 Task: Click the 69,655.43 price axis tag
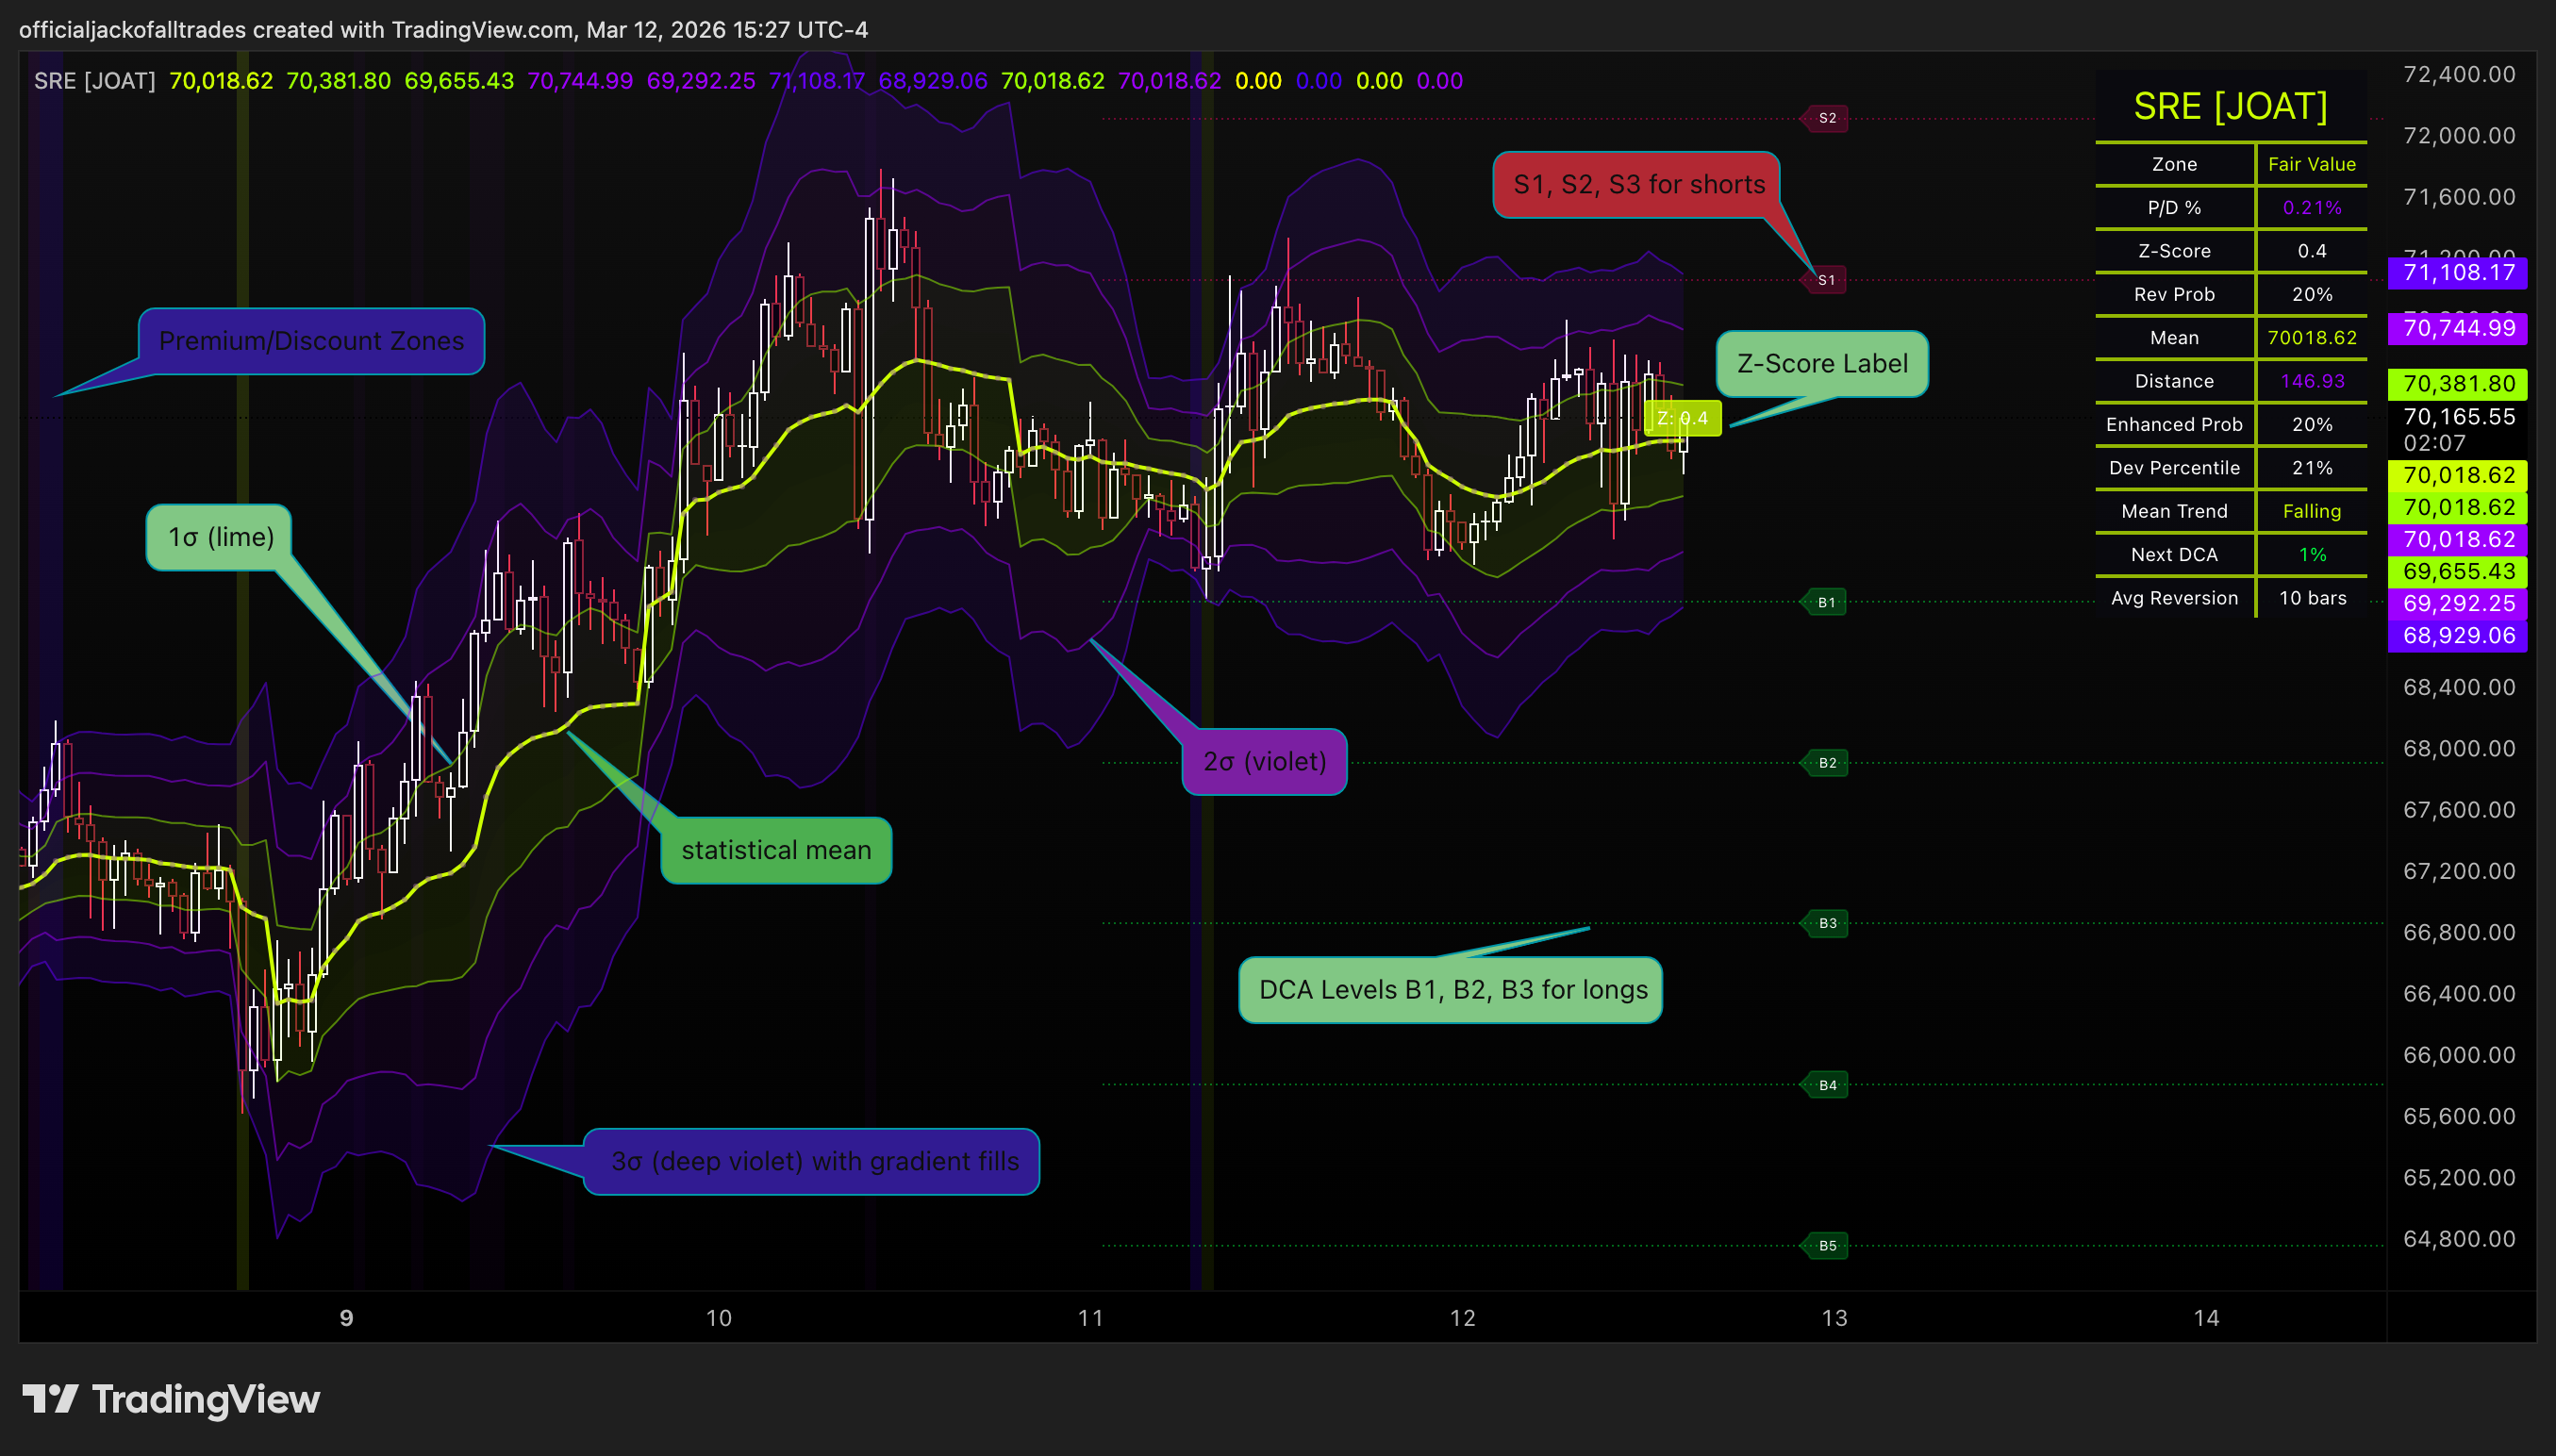(2457, 572)
